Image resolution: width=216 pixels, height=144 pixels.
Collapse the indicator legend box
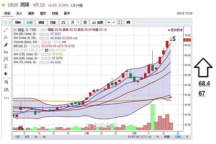pos(15,30)
